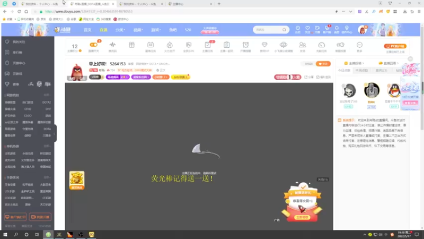Expand the 分类 dropdown in navigation
The width and height of the screenshot is (424, 239).
120,30
